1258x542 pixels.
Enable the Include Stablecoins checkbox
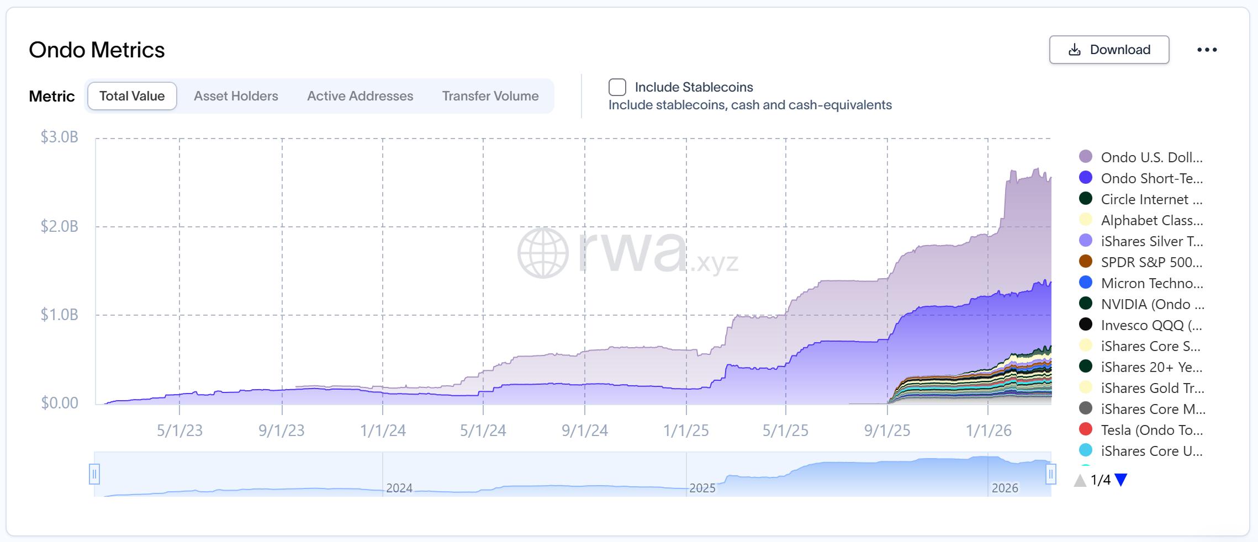[x=617, y=87]
